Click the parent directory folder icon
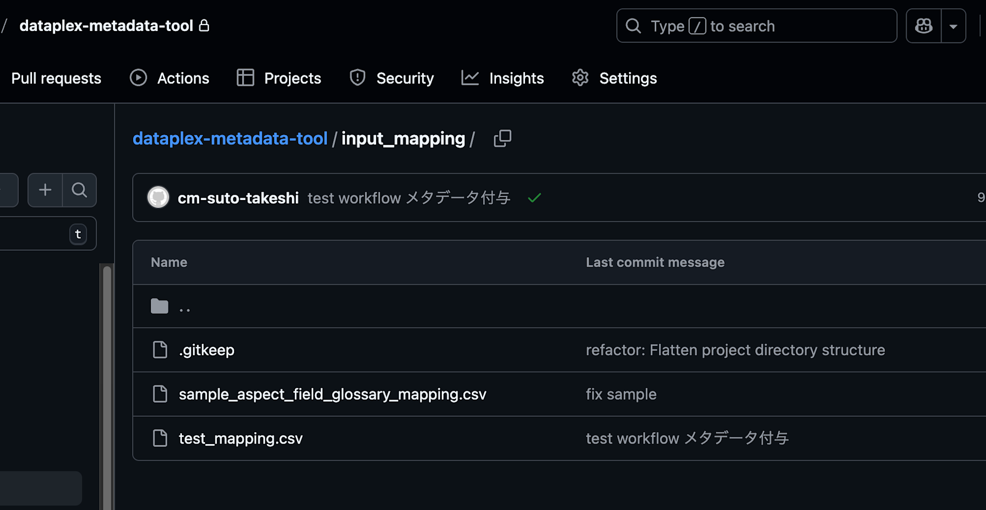Image resolution: width=986 pixels, height=510 pixels. coord(160,306)
